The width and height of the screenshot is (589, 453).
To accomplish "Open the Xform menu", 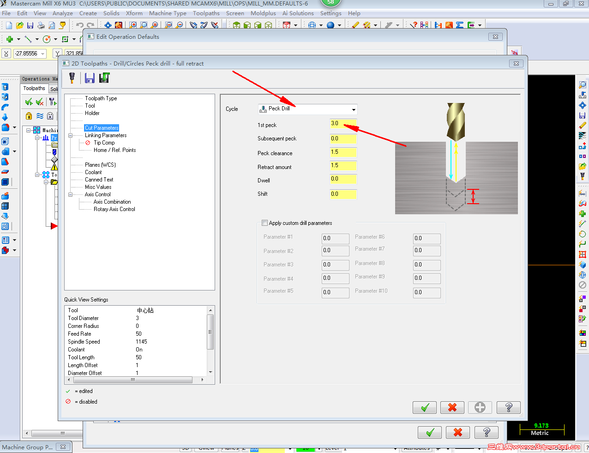I will (134, 13).
